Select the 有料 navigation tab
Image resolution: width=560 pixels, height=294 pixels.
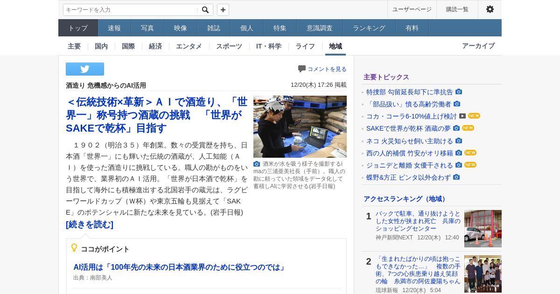[x=412, y=28]
